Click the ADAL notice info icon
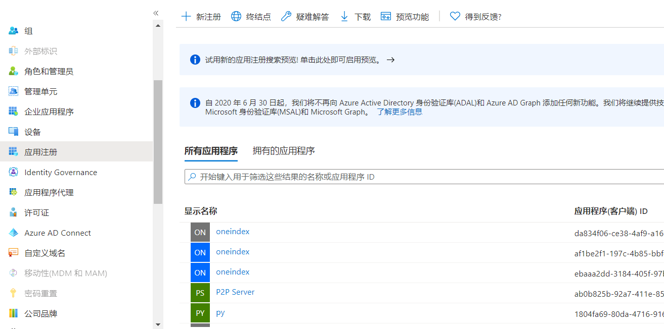This screenshot has width=664, height=329. point(195,103)
